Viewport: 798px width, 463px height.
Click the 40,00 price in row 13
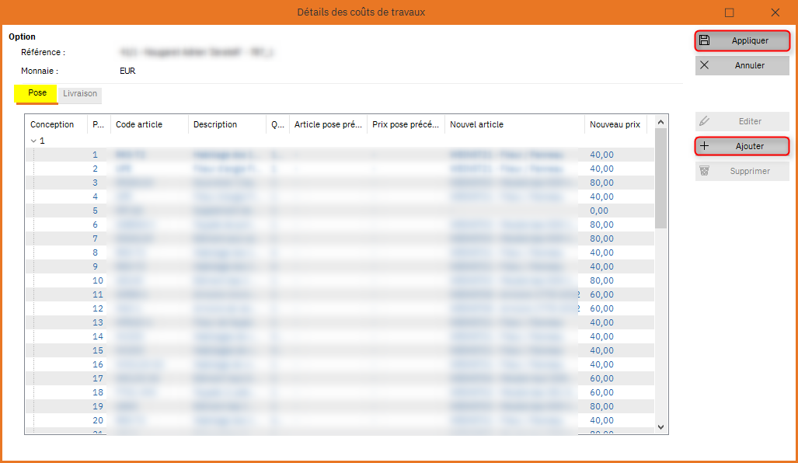pyautogui.click(x=601, y=322)
